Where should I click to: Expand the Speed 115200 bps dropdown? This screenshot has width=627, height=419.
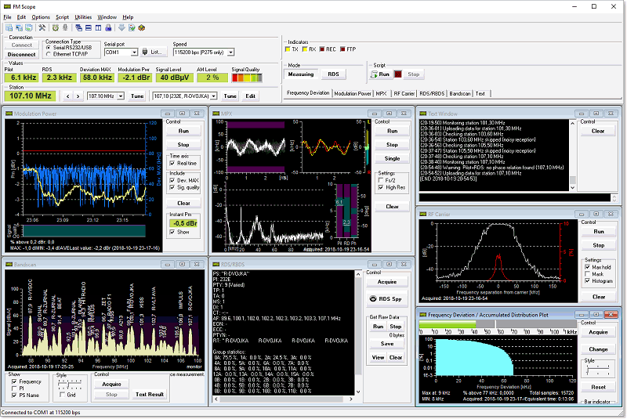pos(230,52)
